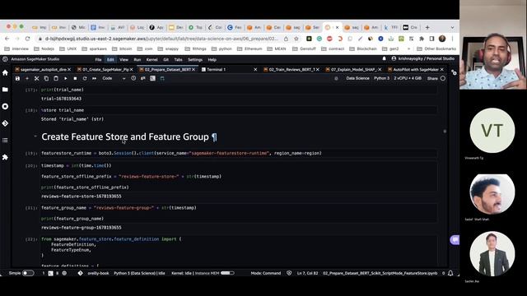Click the clock icon in the notebook toolbar
527x296 pixels.
pos(133,78)
